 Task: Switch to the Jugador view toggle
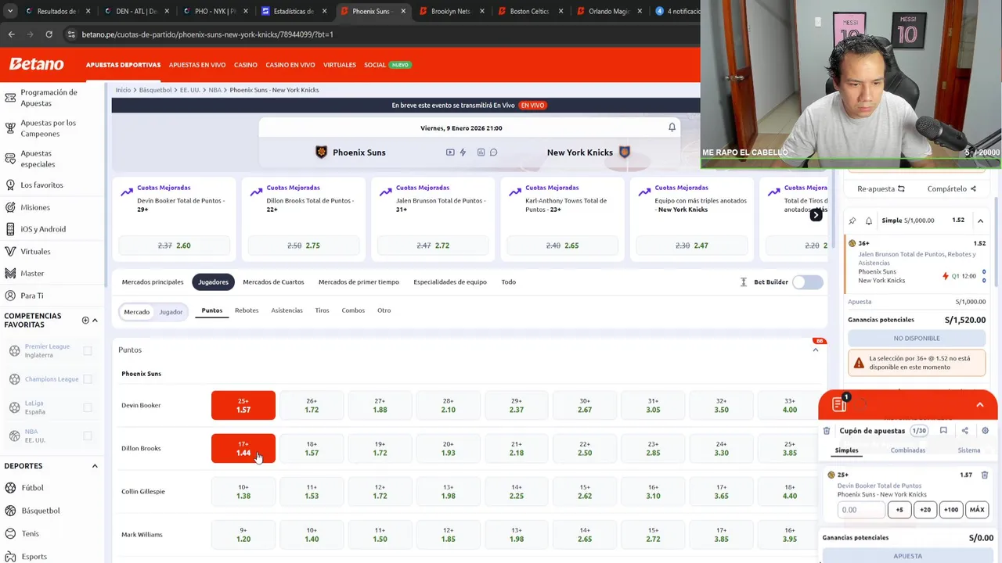tap(171, 312)
